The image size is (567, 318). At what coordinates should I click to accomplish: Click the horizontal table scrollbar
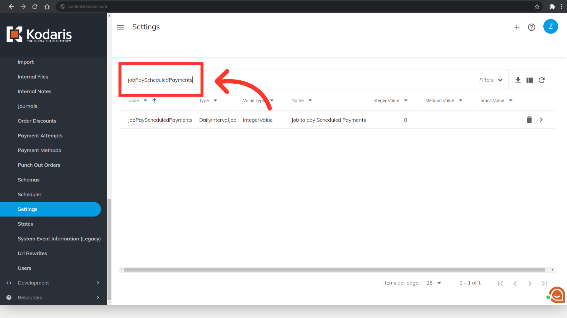(334, 270)
